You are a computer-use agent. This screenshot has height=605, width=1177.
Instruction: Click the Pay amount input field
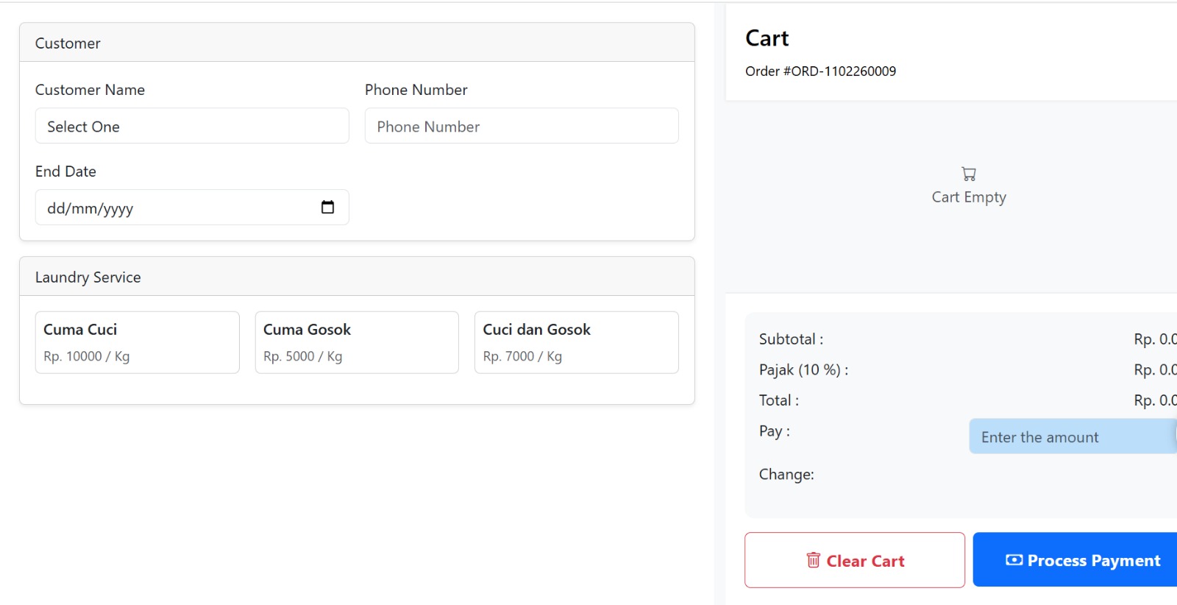coord(1073,436)
